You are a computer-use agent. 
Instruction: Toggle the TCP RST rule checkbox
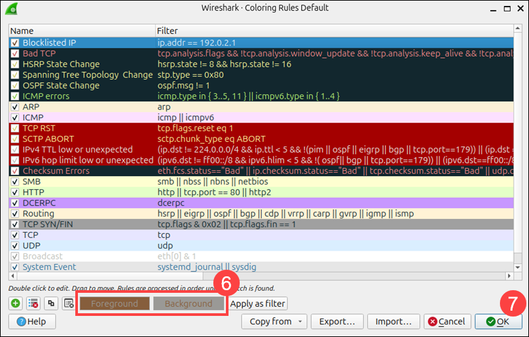15,129
